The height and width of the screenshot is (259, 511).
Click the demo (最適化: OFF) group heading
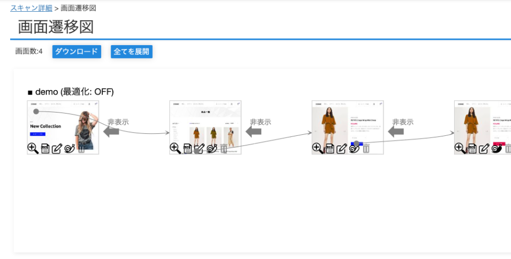tap(71, 92)
